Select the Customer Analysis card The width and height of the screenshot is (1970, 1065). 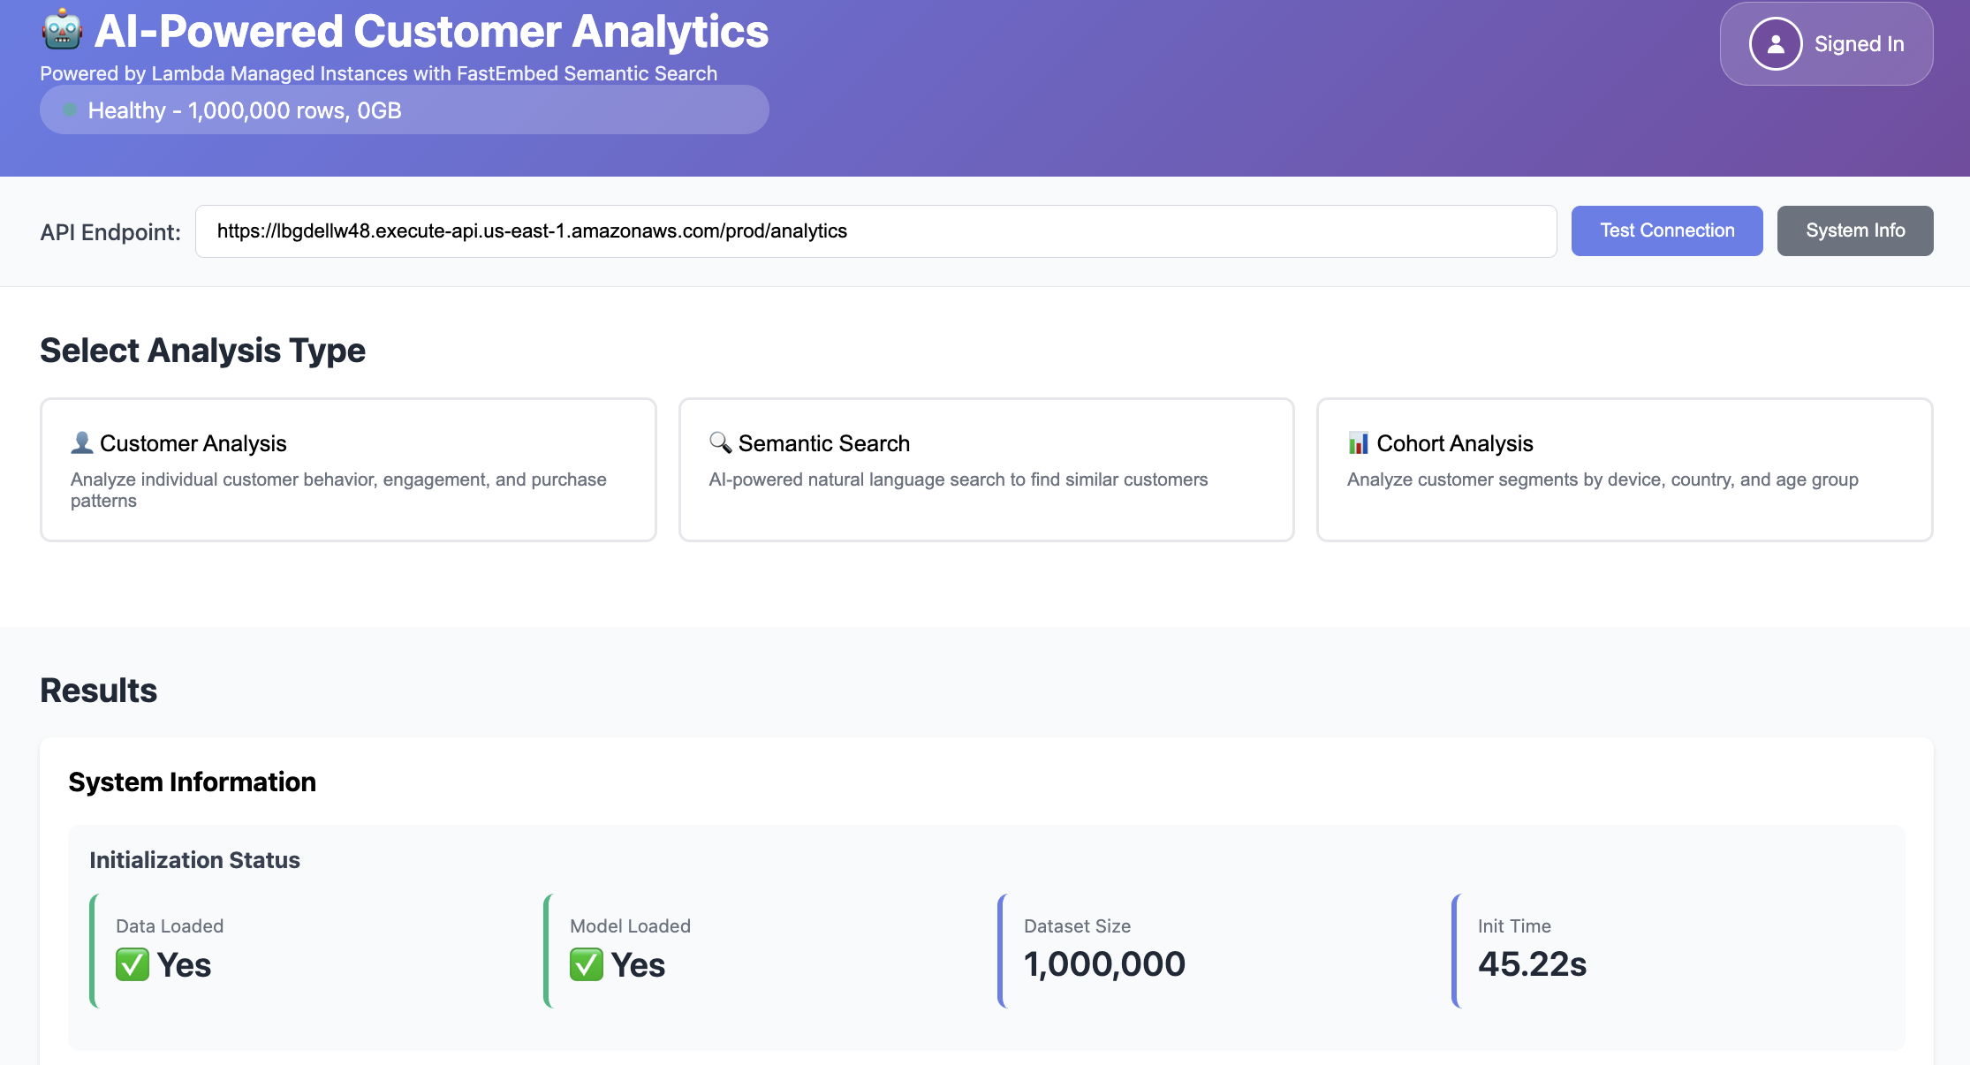point(348,469)
